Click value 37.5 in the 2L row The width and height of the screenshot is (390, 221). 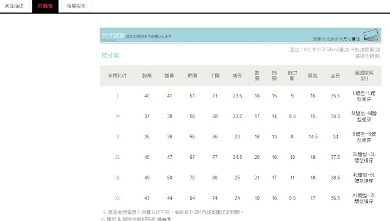335,157
